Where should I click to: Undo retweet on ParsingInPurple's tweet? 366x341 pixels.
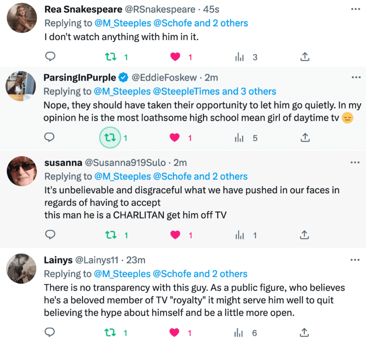110,138
